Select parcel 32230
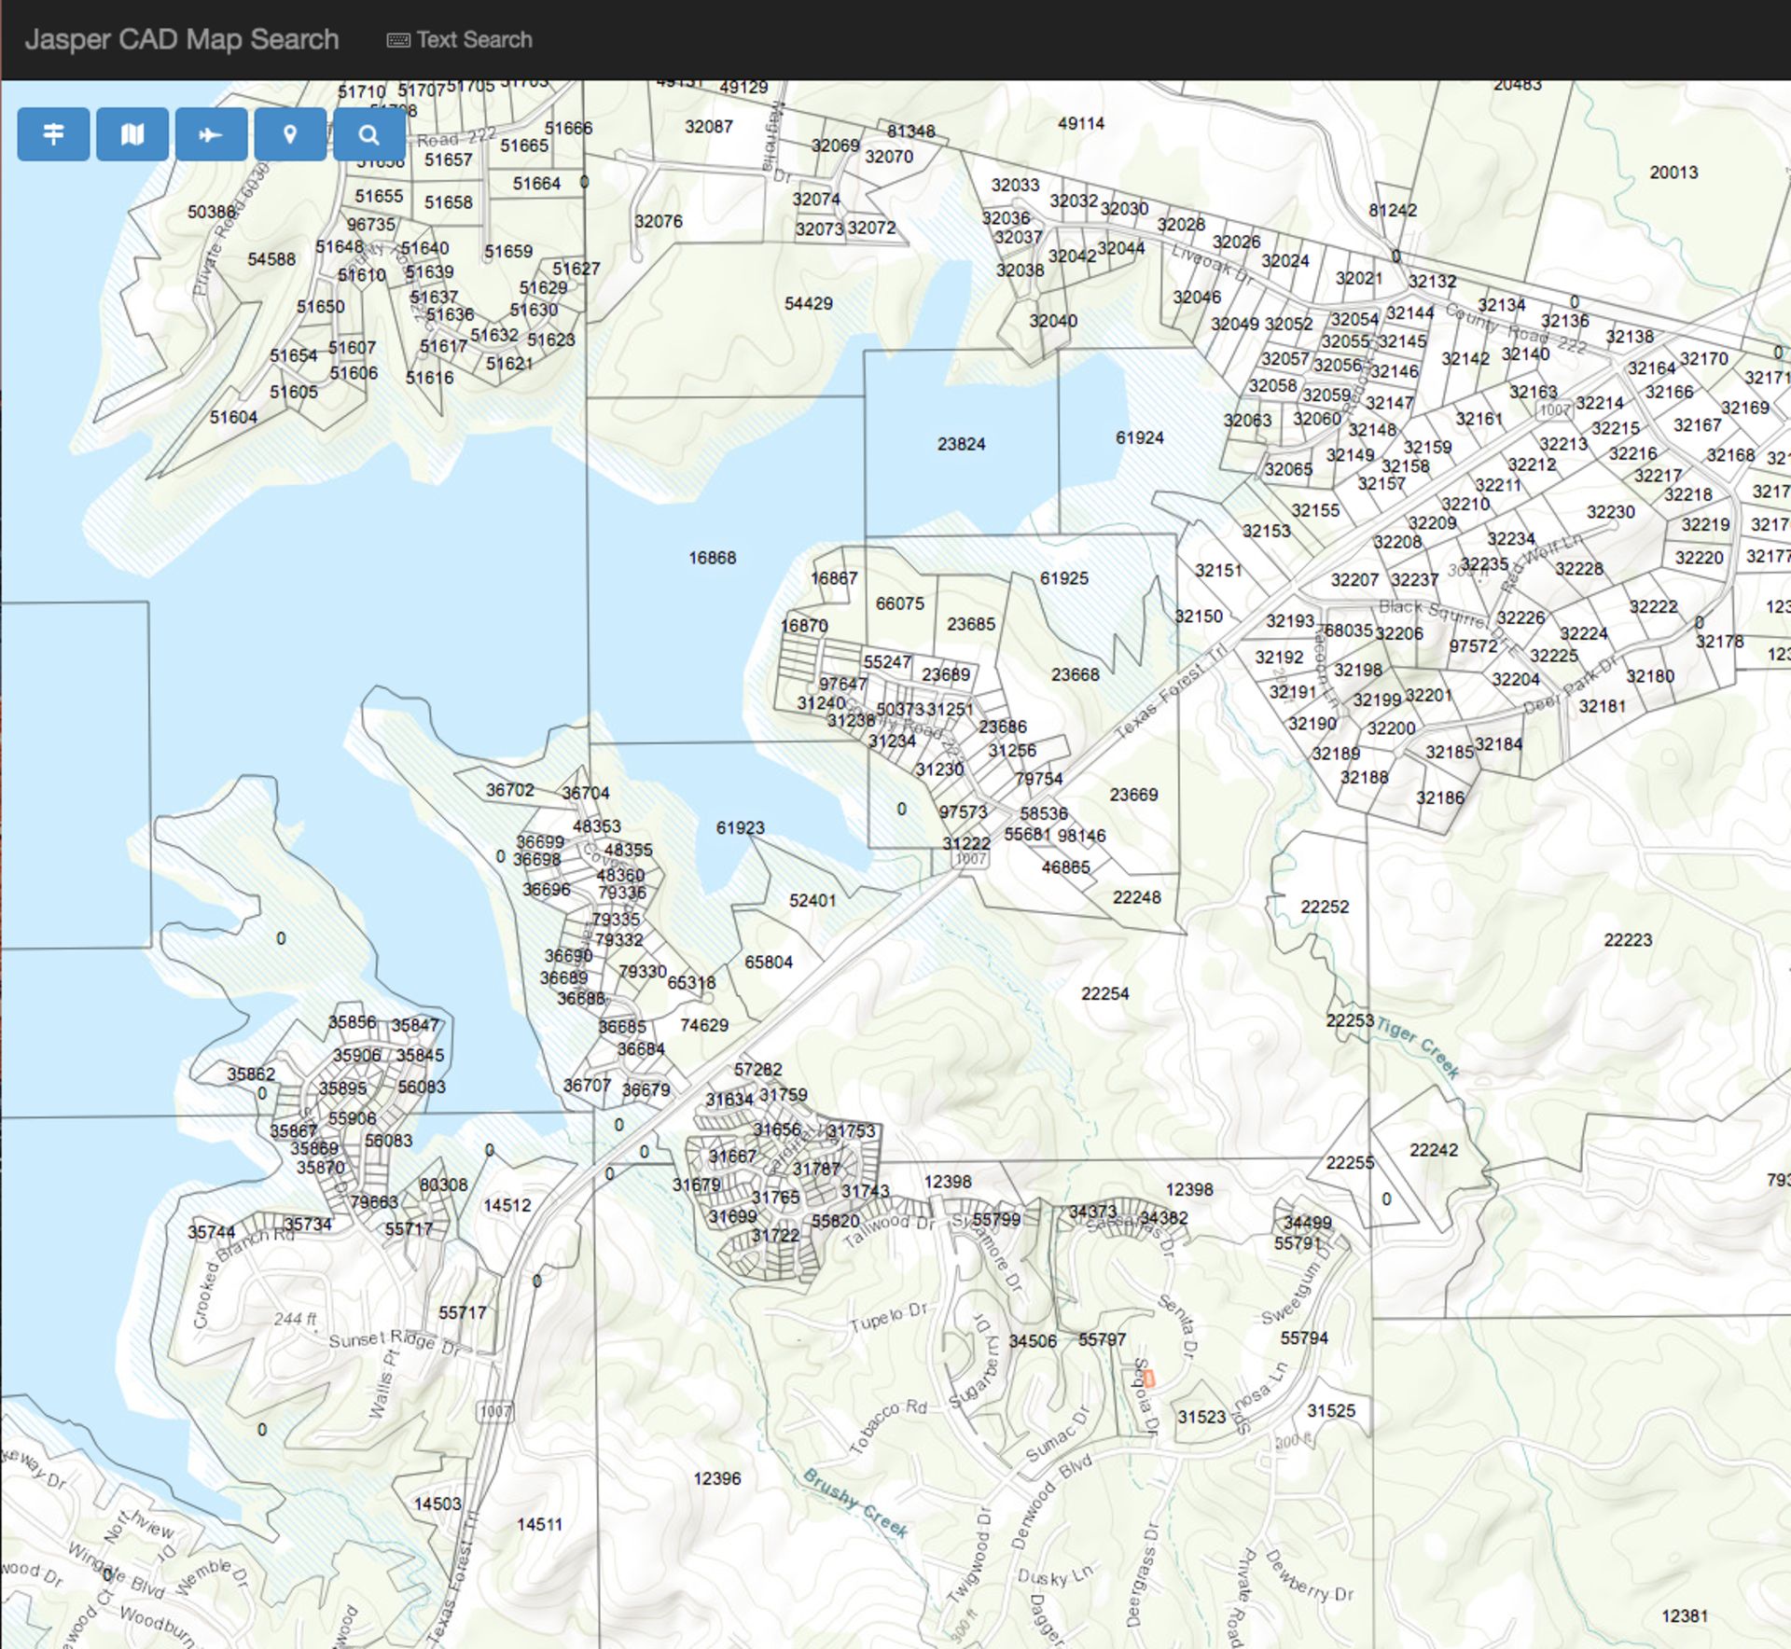The height and width of the screenshot is (1649, 1791). coord(1611,512)
